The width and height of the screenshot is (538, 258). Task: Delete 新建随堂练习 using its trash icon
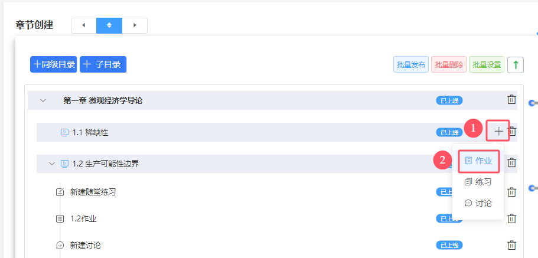pos(511,192)
